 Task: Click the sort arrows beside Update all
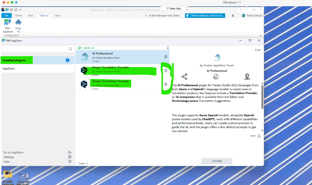168,48
